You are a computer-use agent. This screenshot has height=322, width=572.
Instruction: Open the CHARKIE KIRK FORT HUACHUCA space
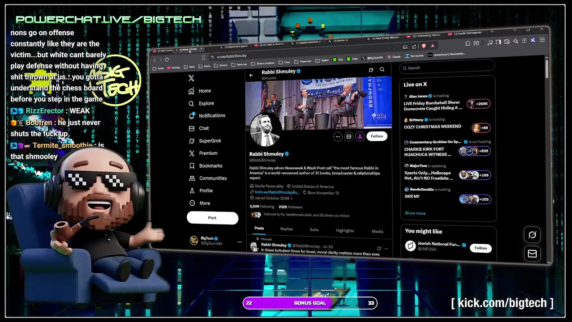[428, 152]
